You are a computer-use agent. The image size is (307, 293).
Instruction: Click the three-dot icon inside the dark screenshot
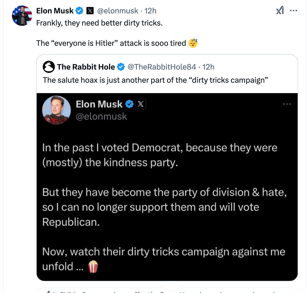287,104
